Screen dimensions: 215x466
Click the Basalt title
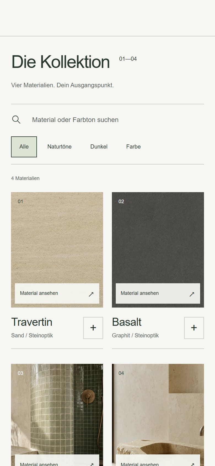127,322
